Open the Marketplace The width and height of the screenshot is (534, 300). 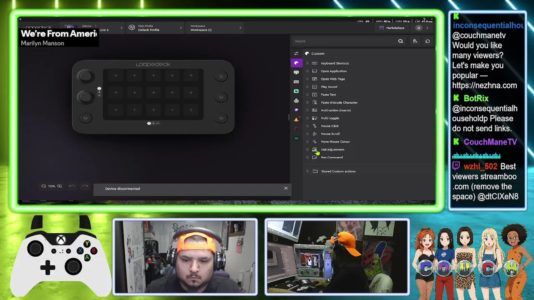[x=392, y=28]
